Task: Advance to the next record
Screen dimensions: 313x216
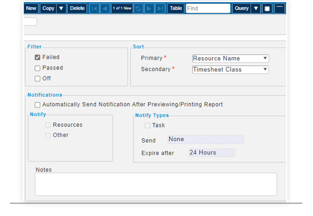Action: 149,8
